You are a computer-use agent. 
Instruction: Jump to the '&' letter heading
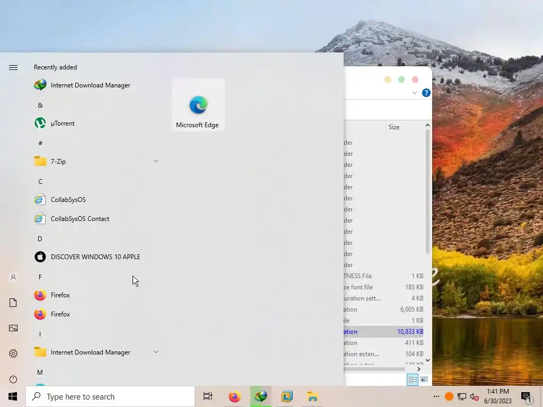pos(40,105)
